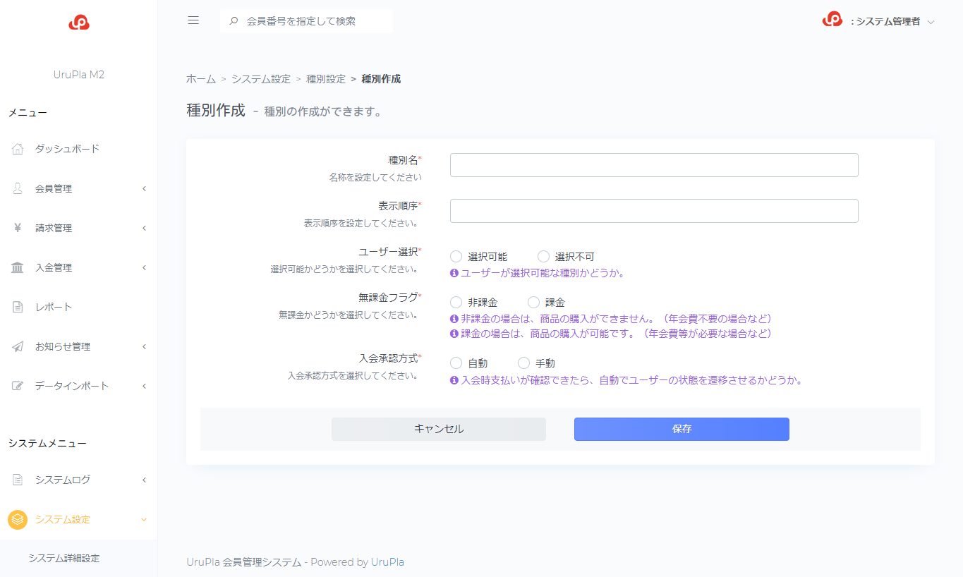
Task: Expand the 請求管理 submenu chevron
Action: tap(144, 228)
